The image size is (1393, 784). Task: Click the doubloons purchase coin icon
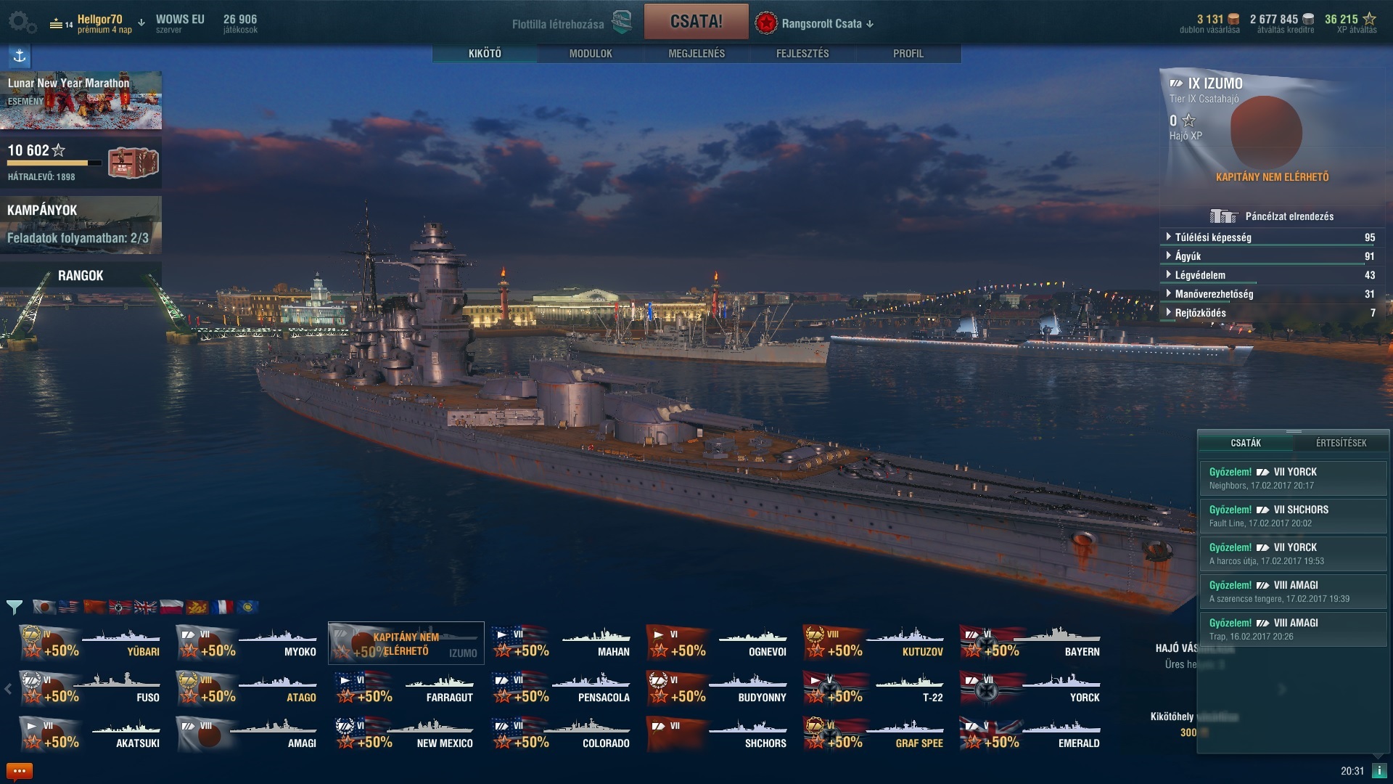click(x=1233, y=19)
